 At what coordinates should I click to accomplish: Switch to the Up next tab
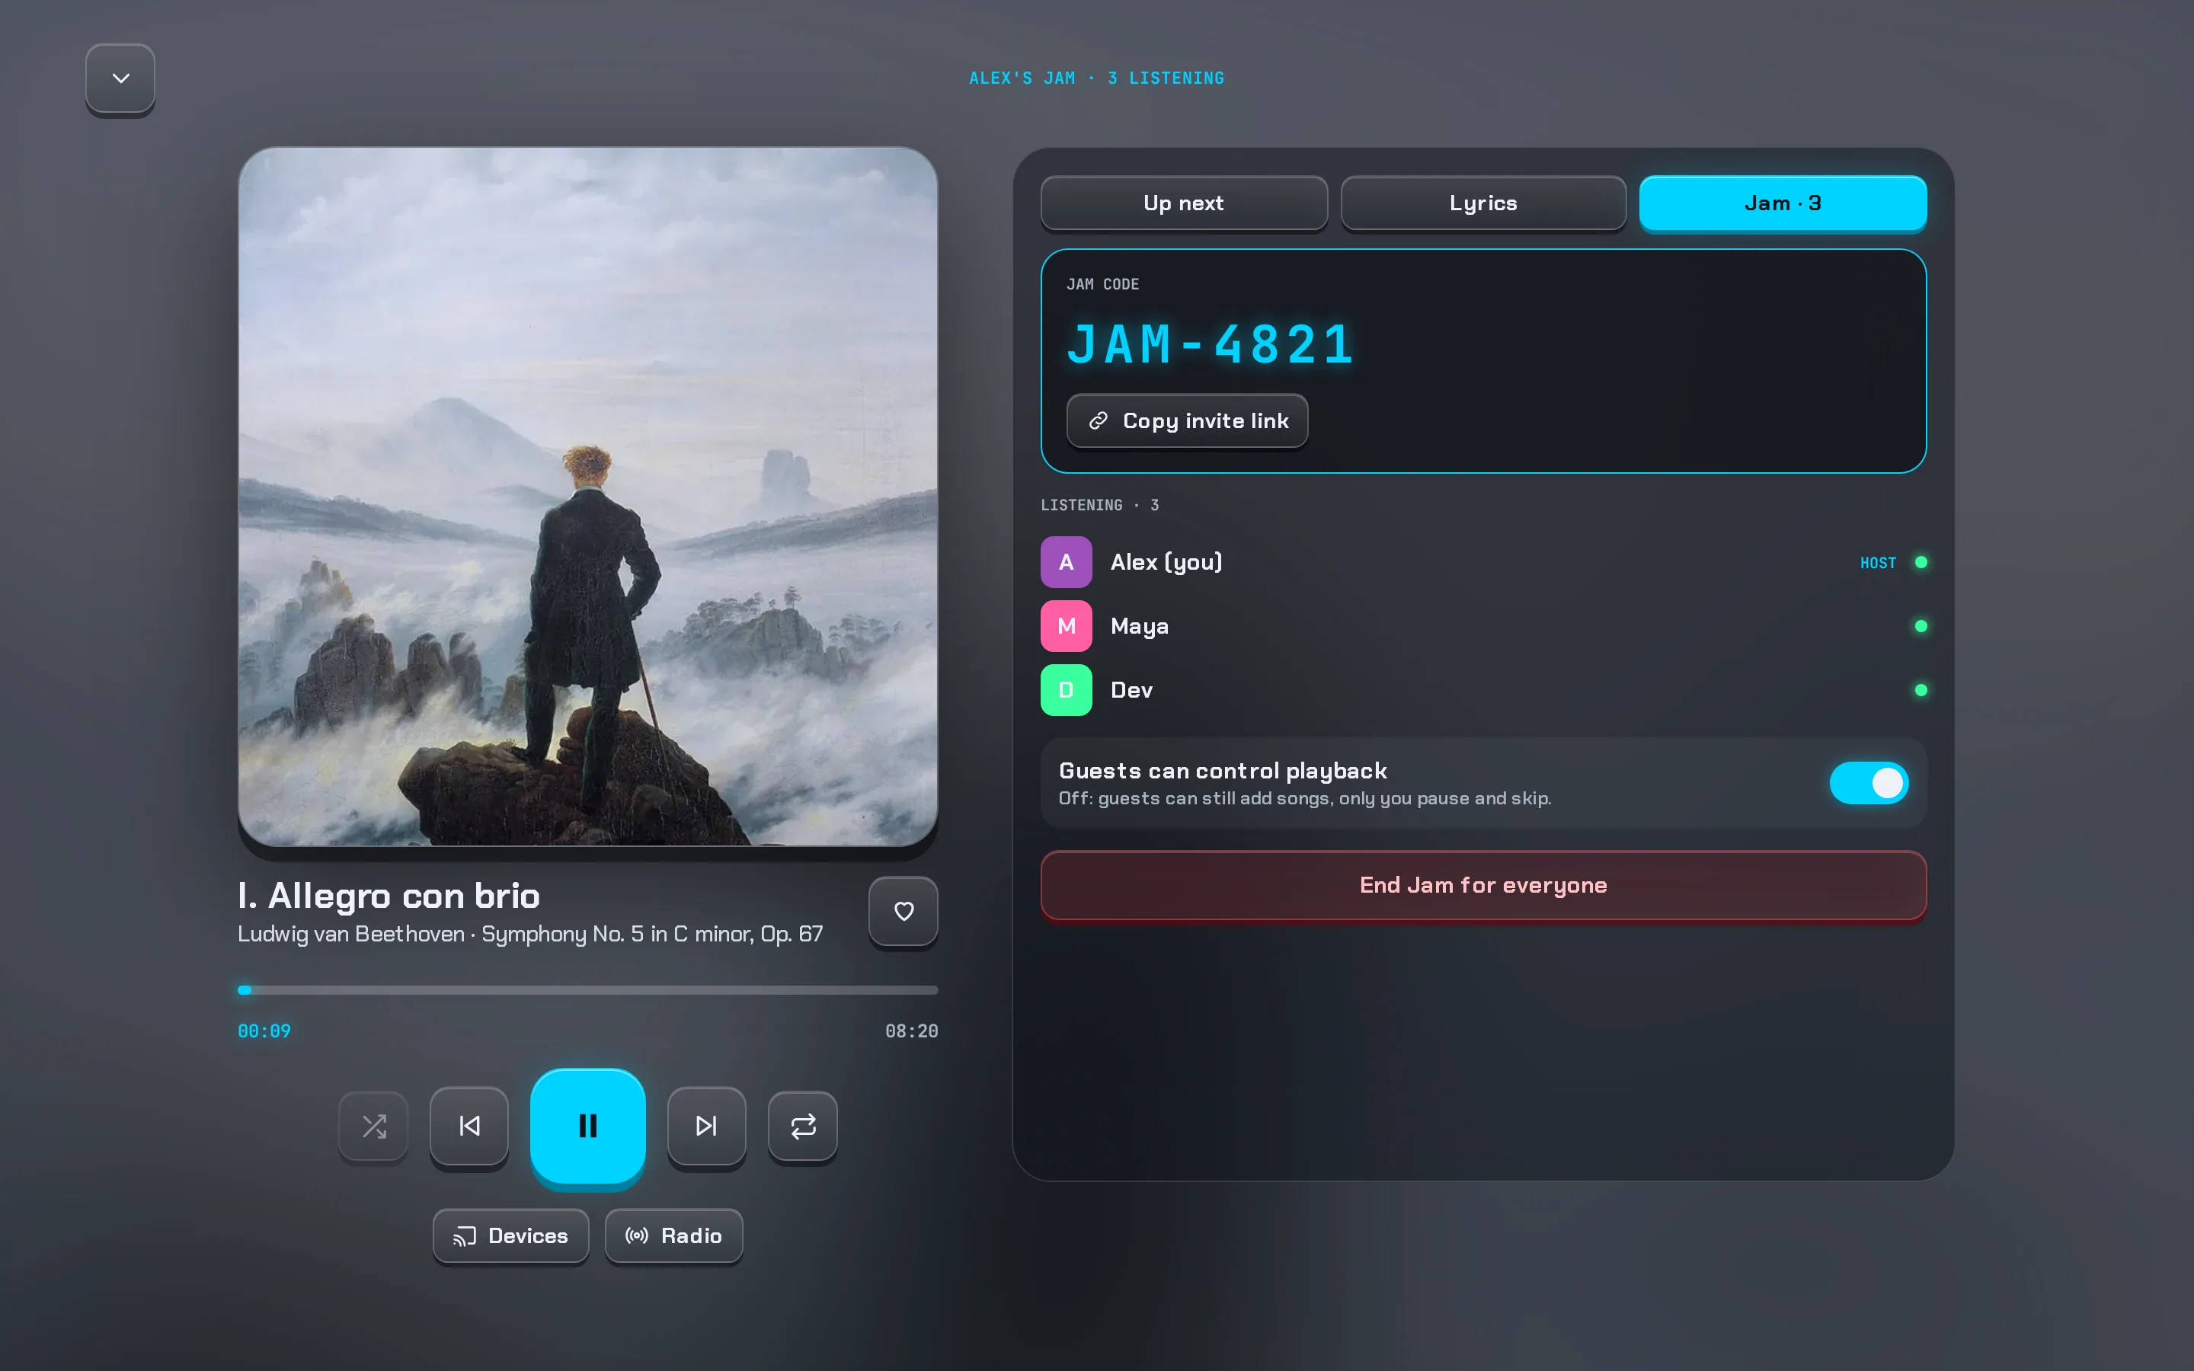1184,203
